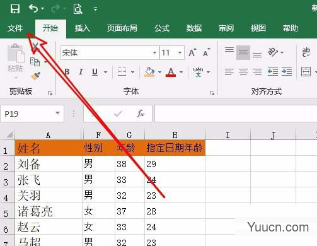Click Increase Font Size icon
The height and width of the screenshot is (246, 317).
click(192, 52)
